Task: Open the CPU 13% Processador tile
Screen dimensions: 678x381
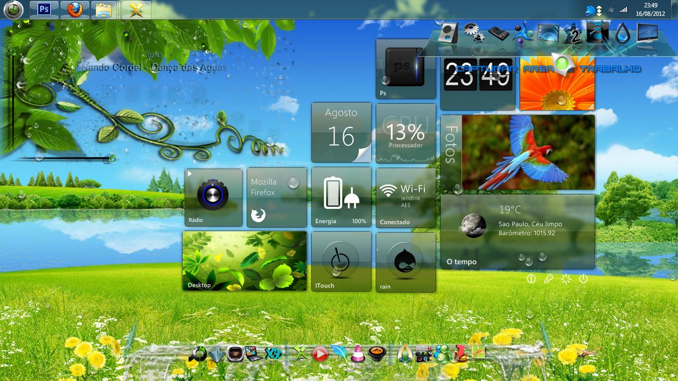Action: 406,133
